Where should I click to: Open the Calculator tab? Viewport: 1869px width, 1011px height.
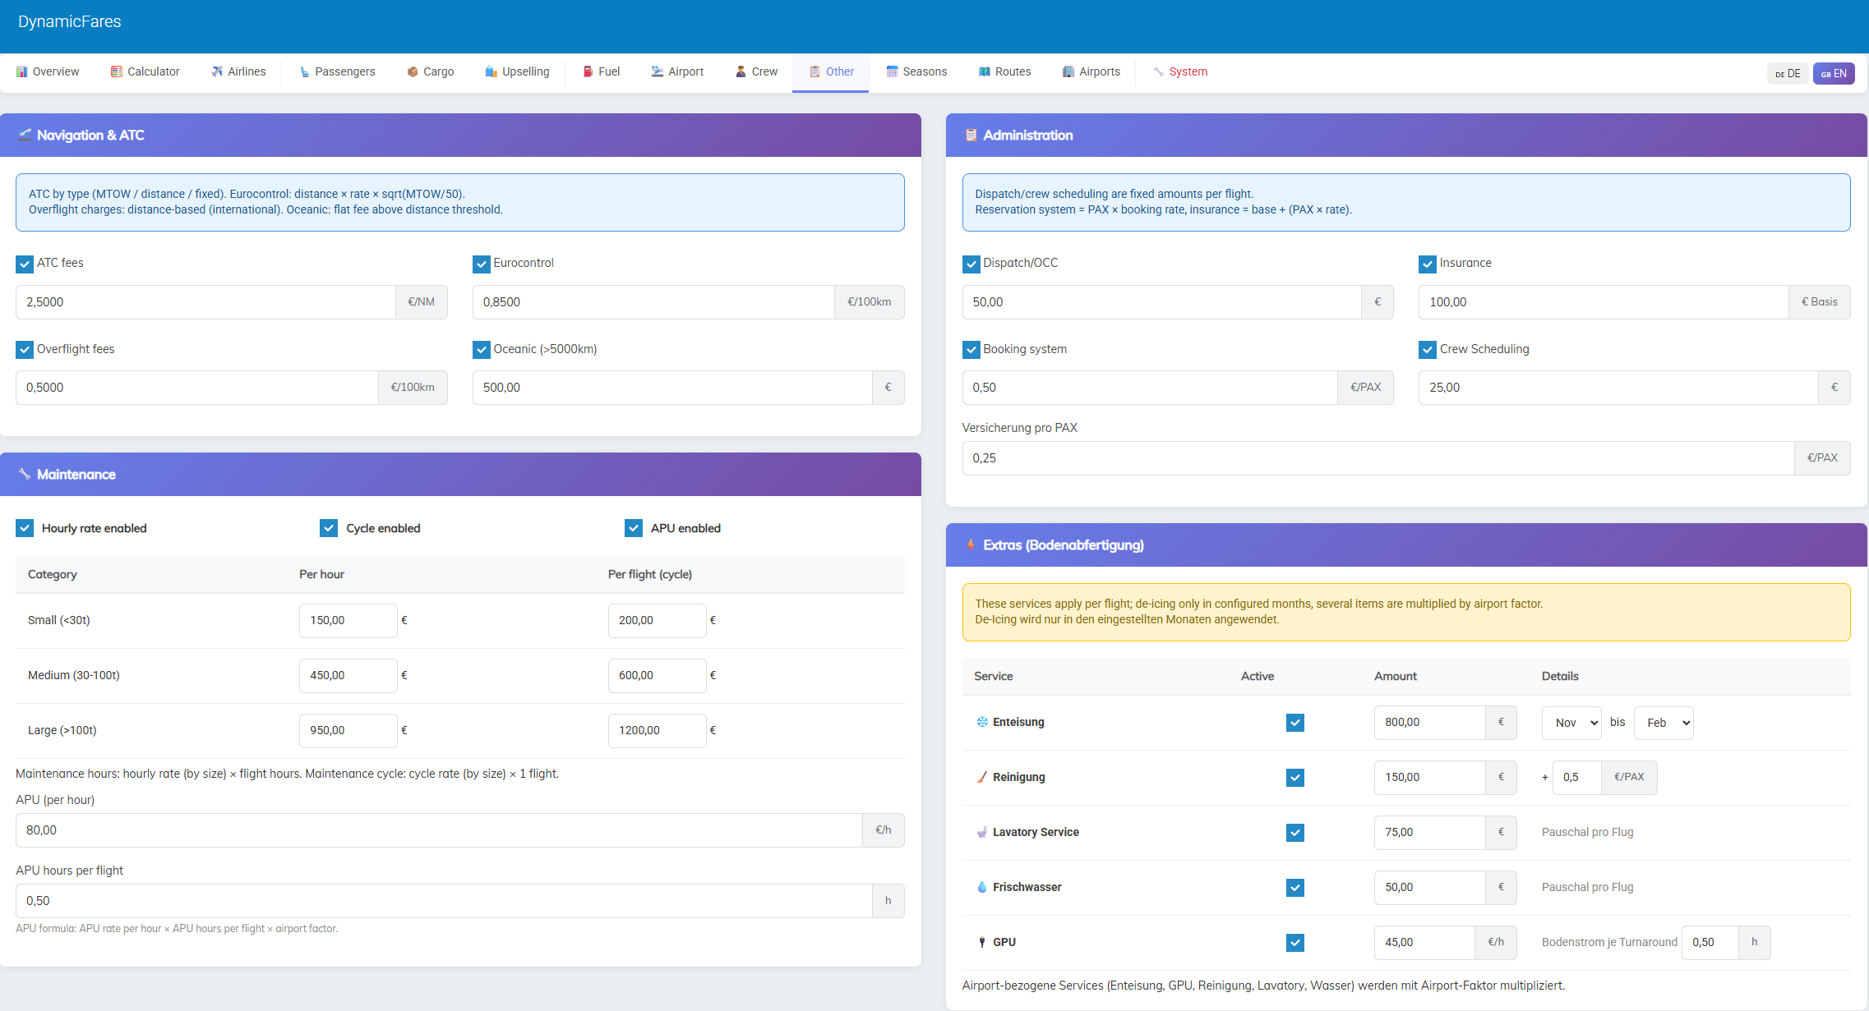click(145, 71)
